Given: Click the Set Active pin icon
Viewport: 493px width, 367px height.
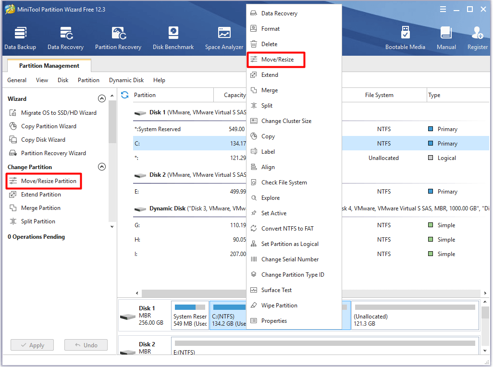Looking at the screenshot, I should [x=253, y=213].
